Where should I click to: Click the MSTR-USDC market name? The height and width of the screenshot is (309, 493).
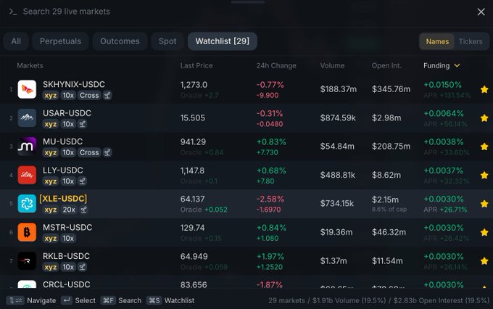click(x=67, y=228)
